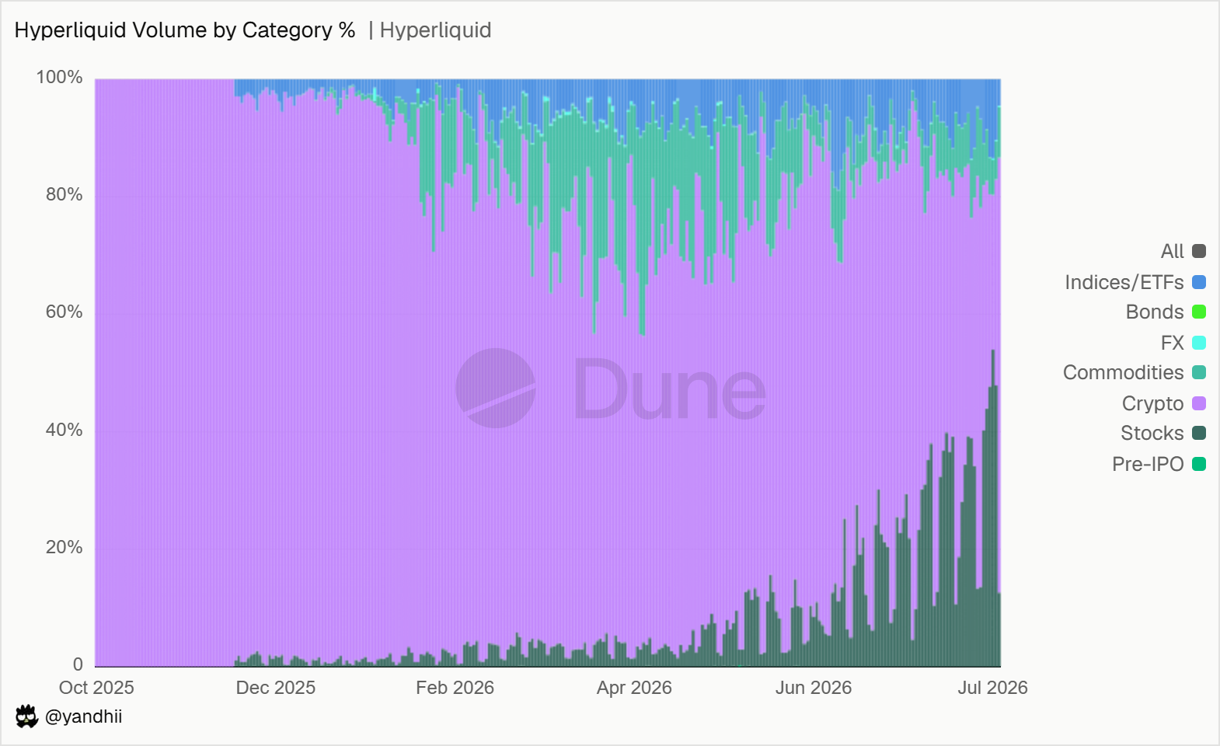Click the Jul 2026 x-axis label
This screenshot has height=746, width=1220.
[992, 688]
